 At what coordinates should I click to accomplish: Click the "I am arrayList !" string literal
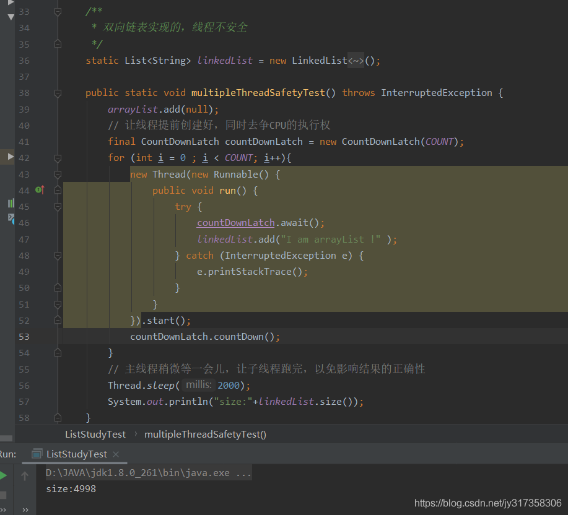pyautogui.click(x=331, y=239)
